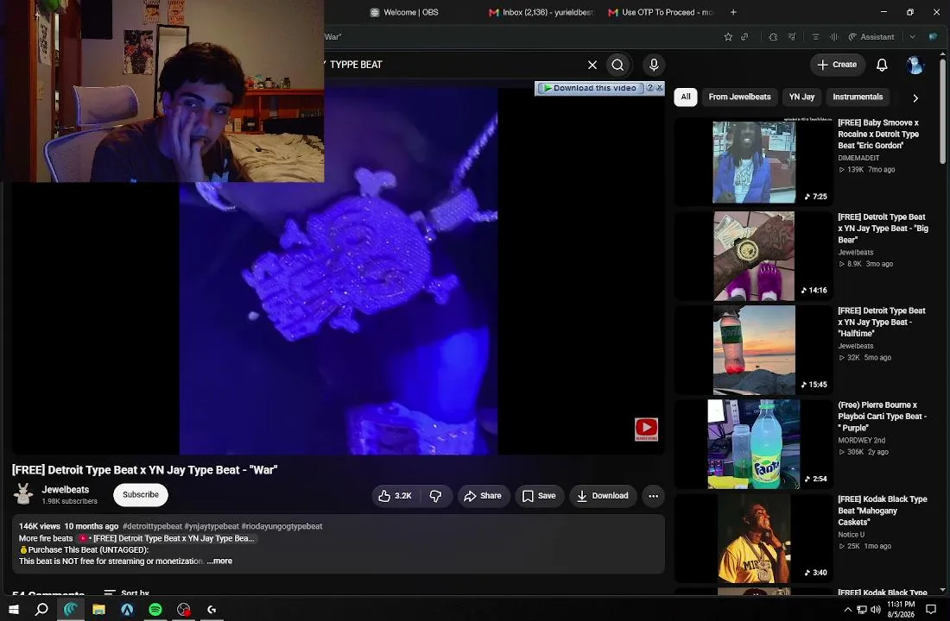
Task: Switch to the Welcome | OBS tab
Action: 404,12
